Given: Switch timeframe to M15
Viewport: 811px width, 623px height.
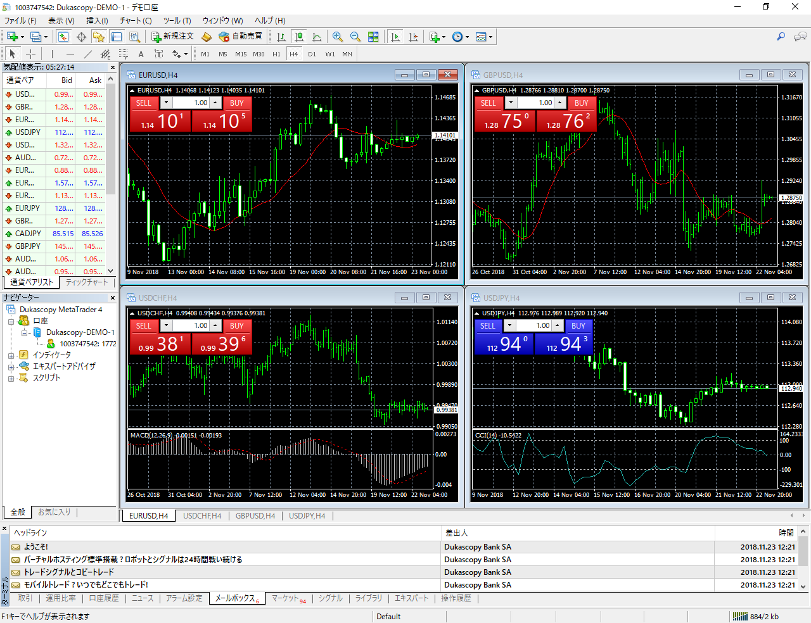Looking at the screenshot, I should point(241,54).
